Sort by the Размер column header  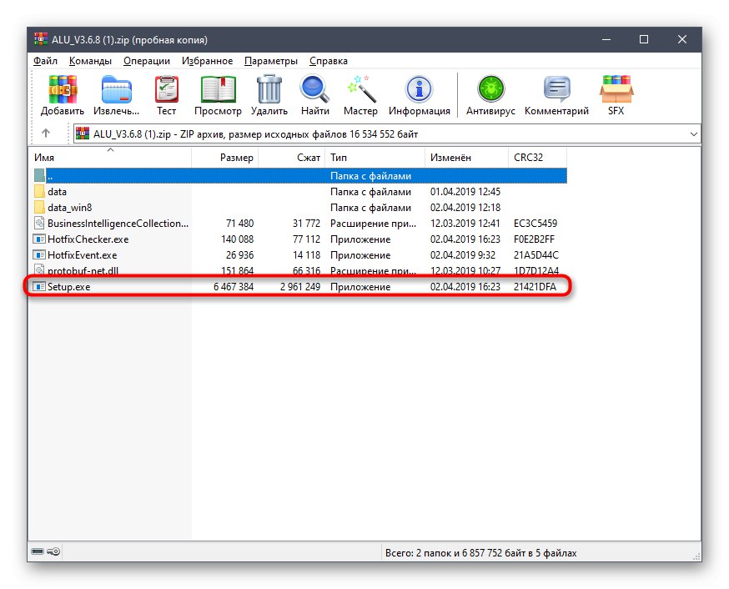[x=224, y=157]
